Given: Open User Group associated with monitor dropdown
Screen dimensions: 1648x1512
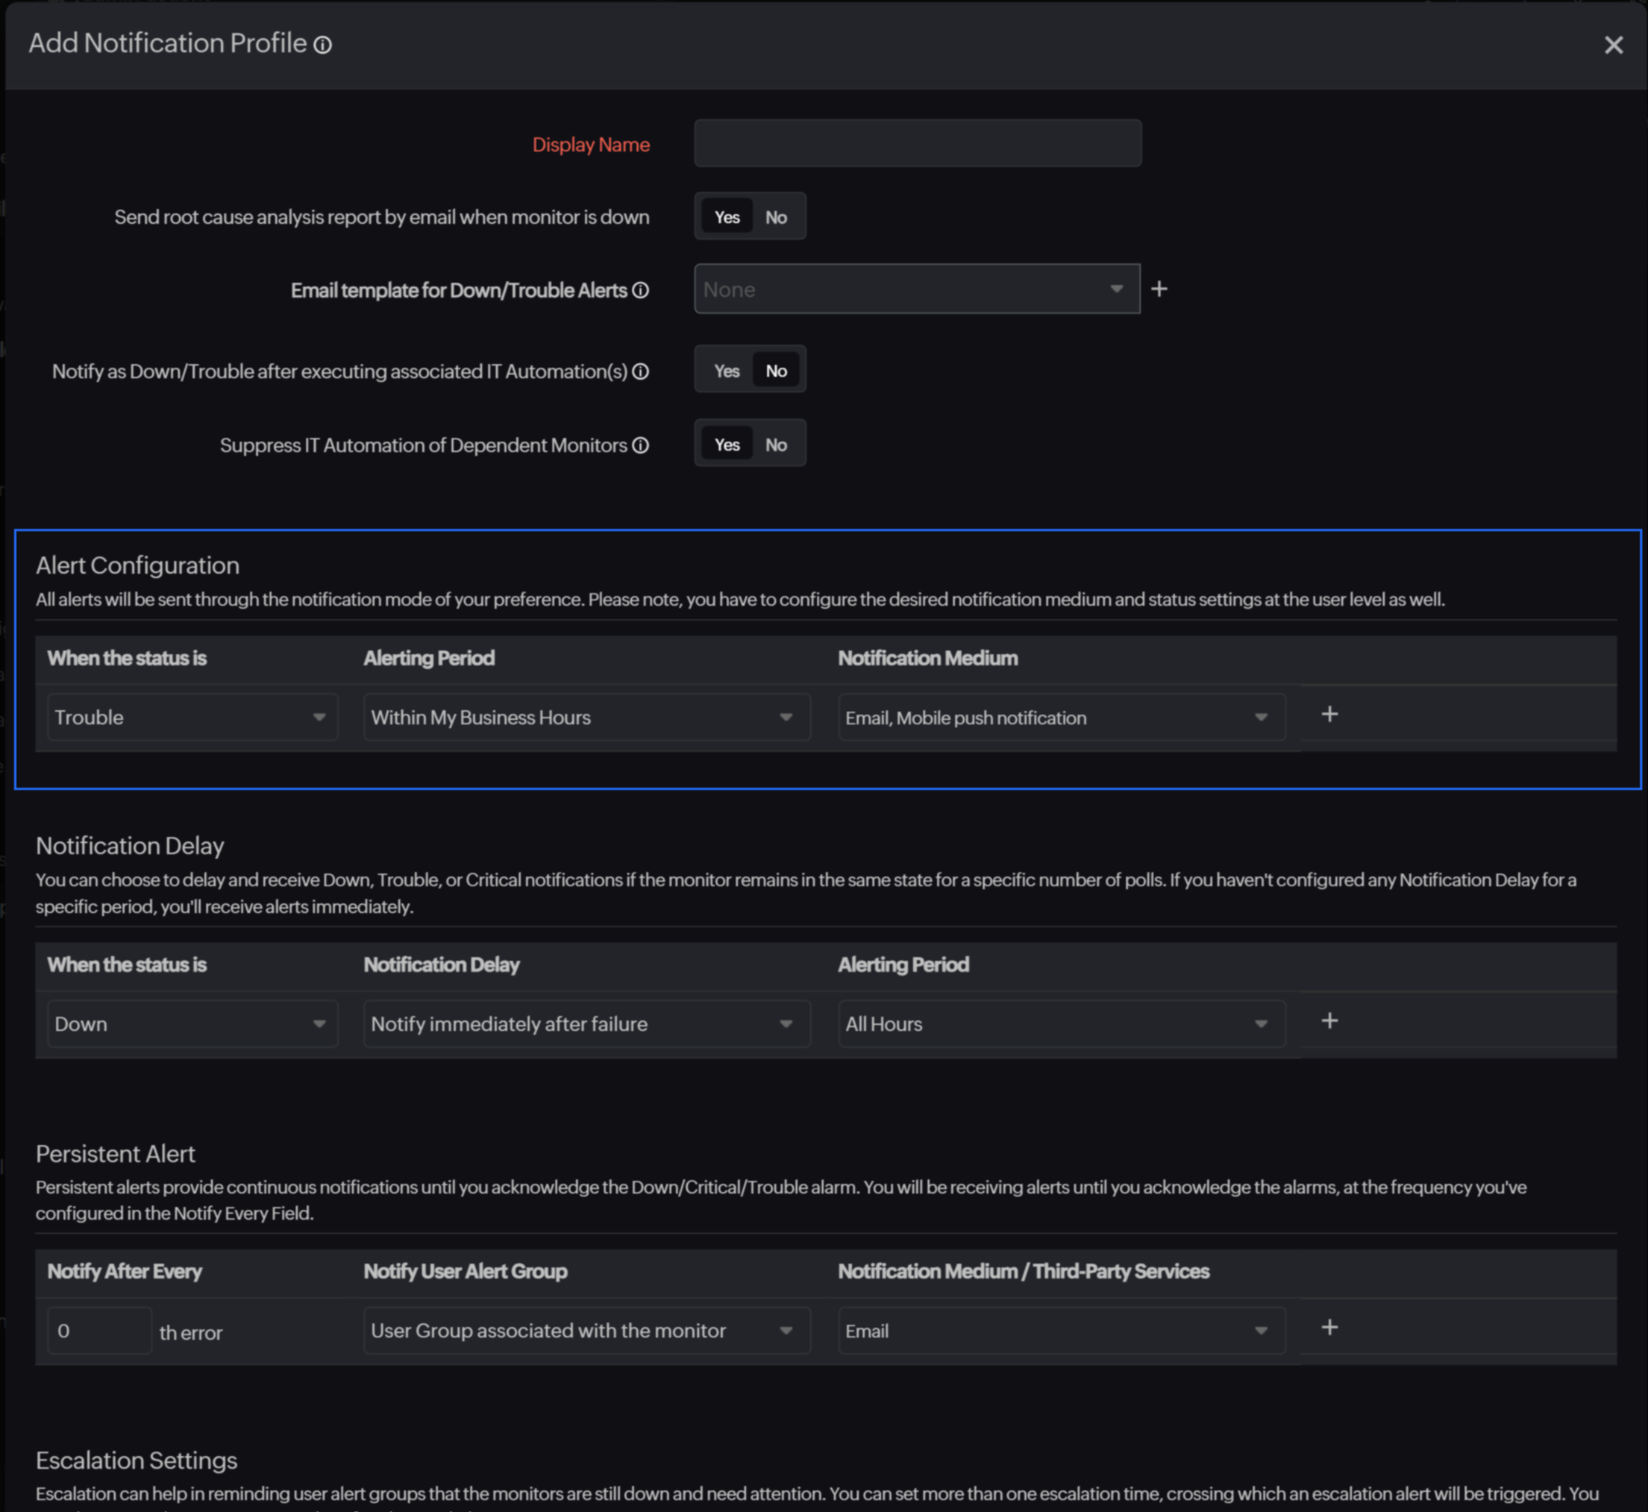Looking at the screenshot, I should point(586,1330).
